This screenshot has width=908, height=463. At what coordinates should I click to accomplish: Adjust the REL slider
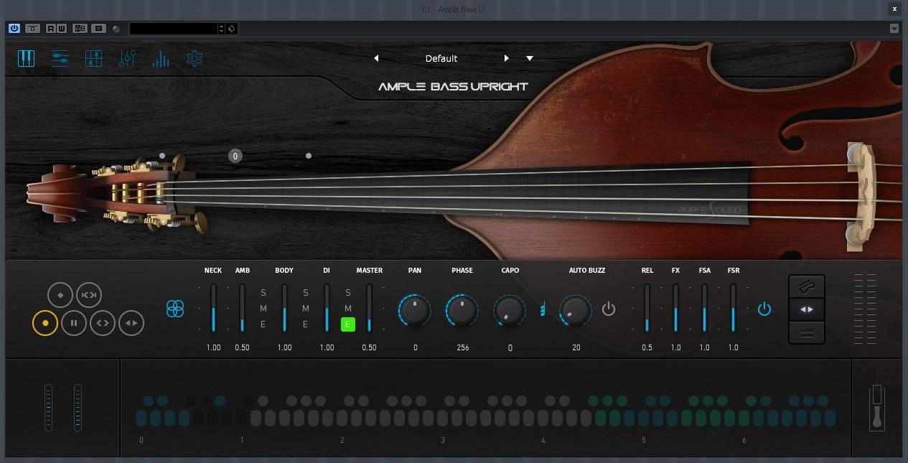pos(647,308)
